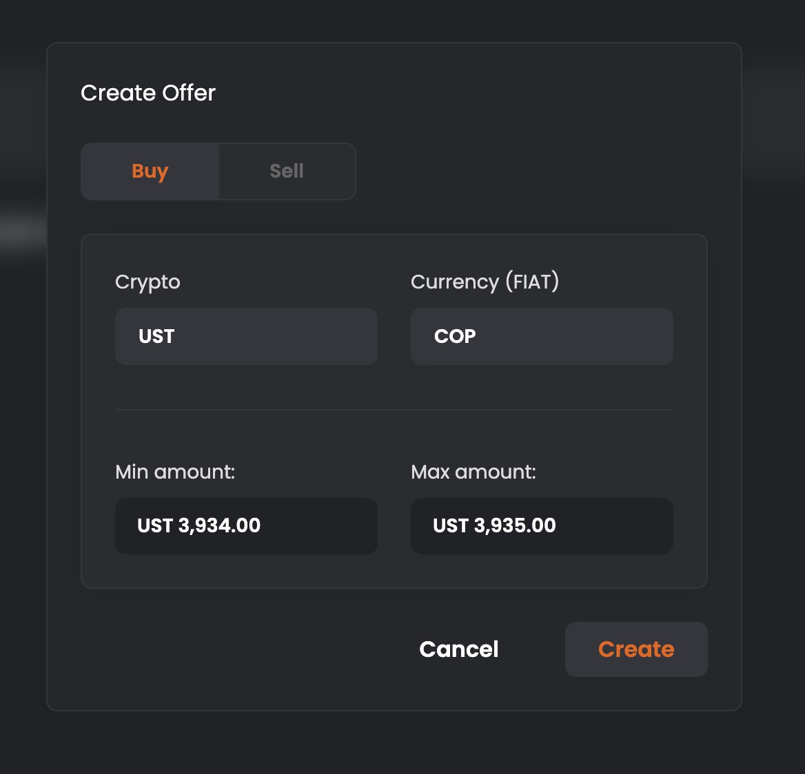The height and width of the screenshot is (774, 805).
Task: Switch to the Buy tab
Action: pos(150,171)
